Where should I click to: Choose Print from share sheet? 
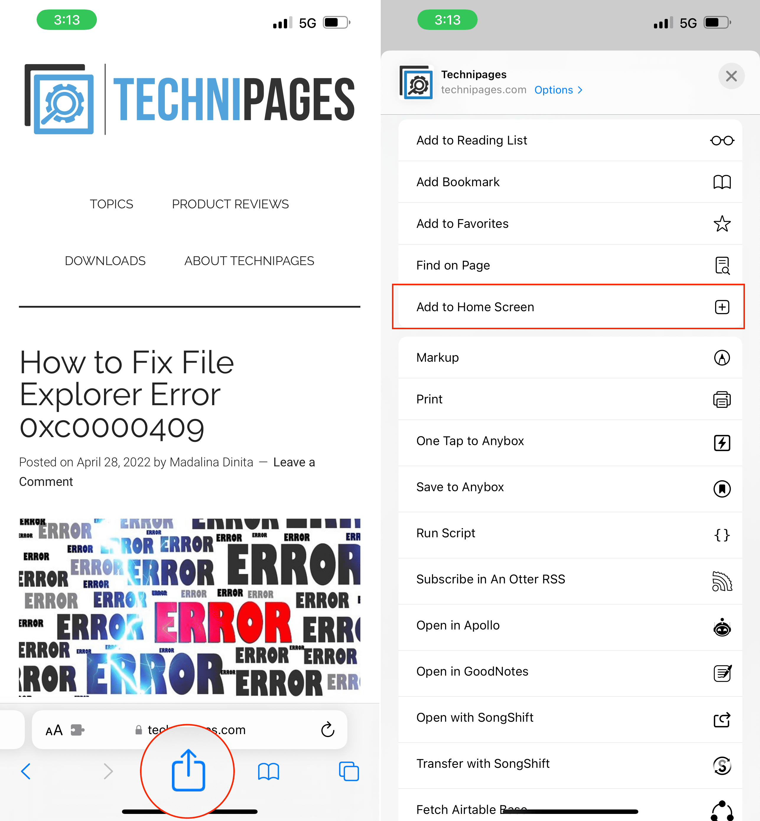tap(570, 399)
